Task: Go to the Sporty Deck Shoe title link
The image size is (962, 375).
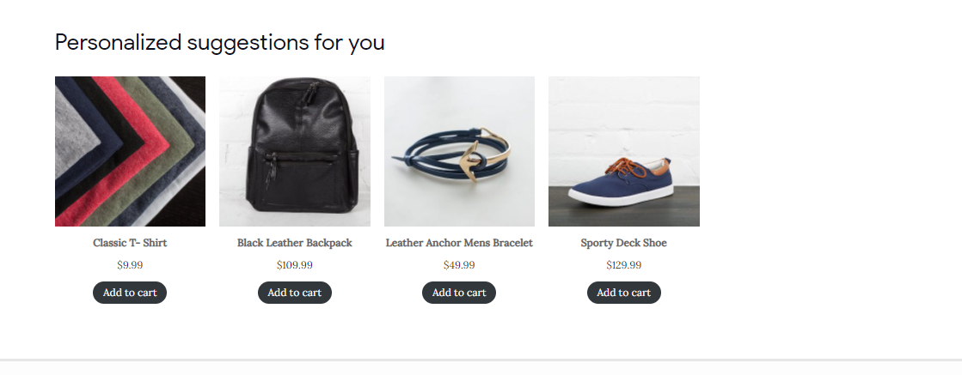Action: pos(624,243)
